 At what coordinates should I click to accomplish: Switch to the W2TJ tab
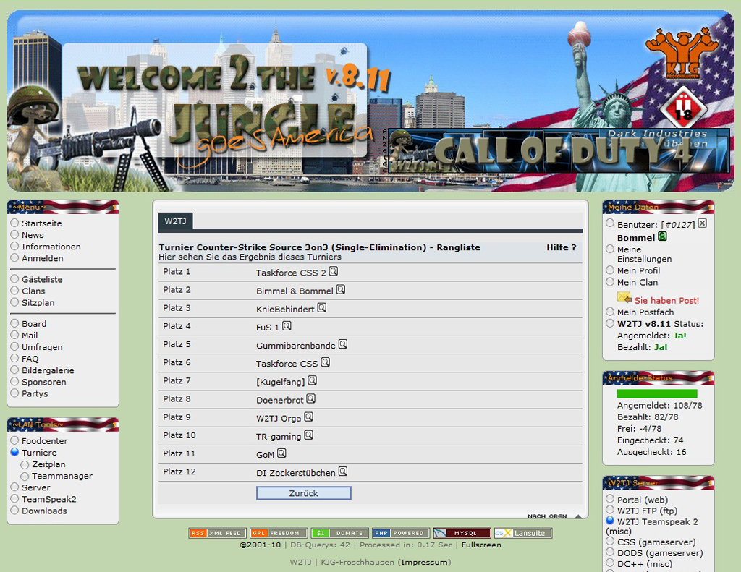click(x=175, y=221)
